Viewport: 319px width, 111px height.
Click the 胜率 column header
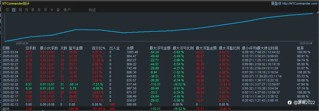click(x=301, y=48)
